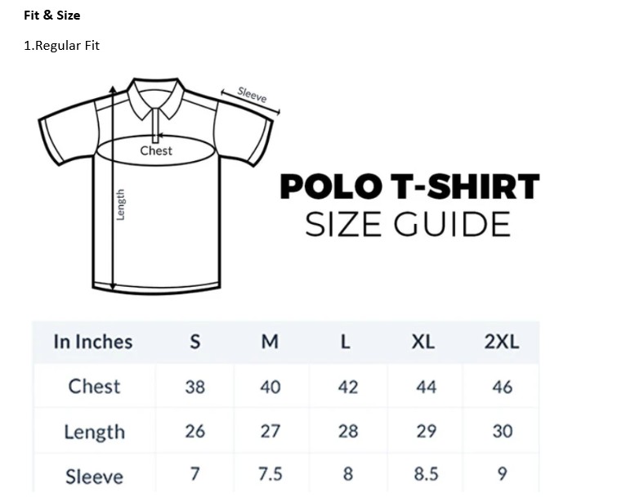Click the vertical Length label on the shirt

coord(121,204)
